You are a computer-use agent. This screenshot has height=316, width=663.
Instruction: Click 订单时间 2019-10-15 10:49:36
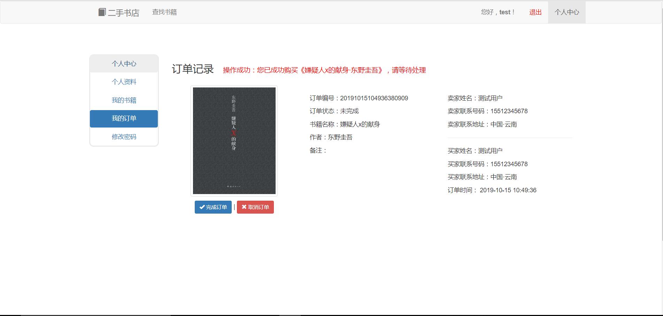point(492,190)
